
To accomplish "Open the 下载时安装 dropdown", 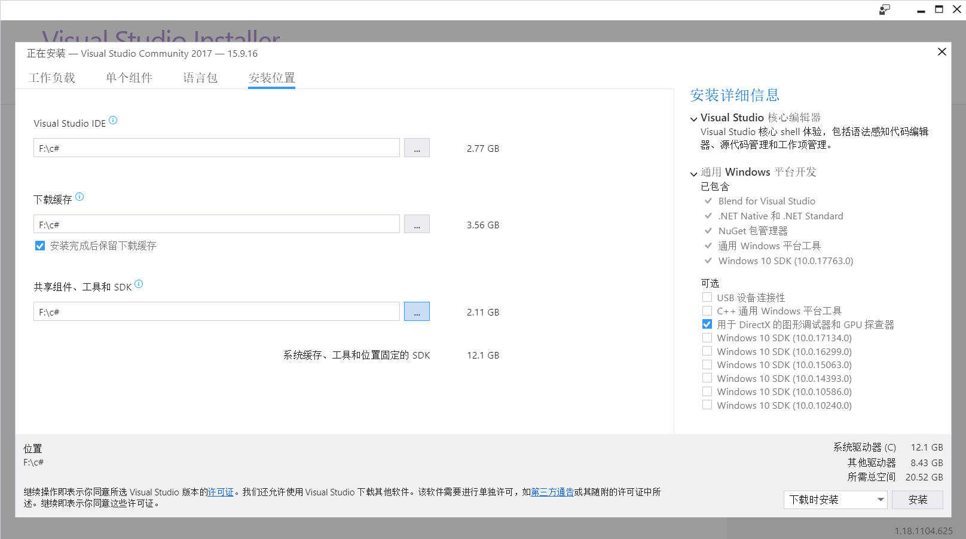I will (x=835, y=500).
